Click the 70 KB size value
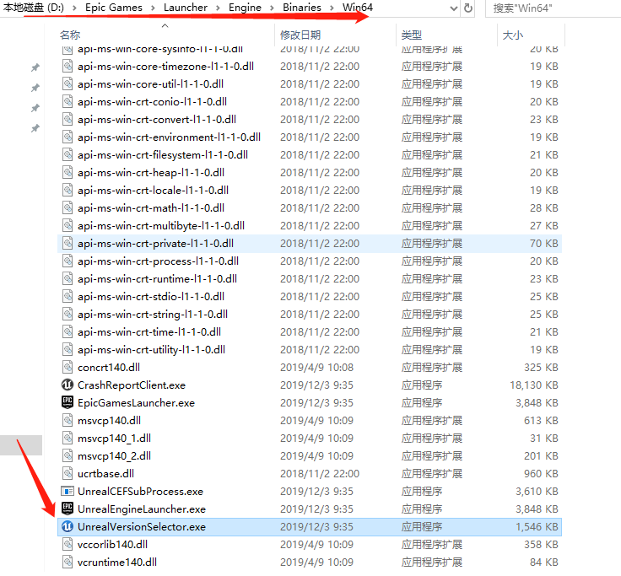Screen dimensions: 621x576 click(x=543, y=243)
